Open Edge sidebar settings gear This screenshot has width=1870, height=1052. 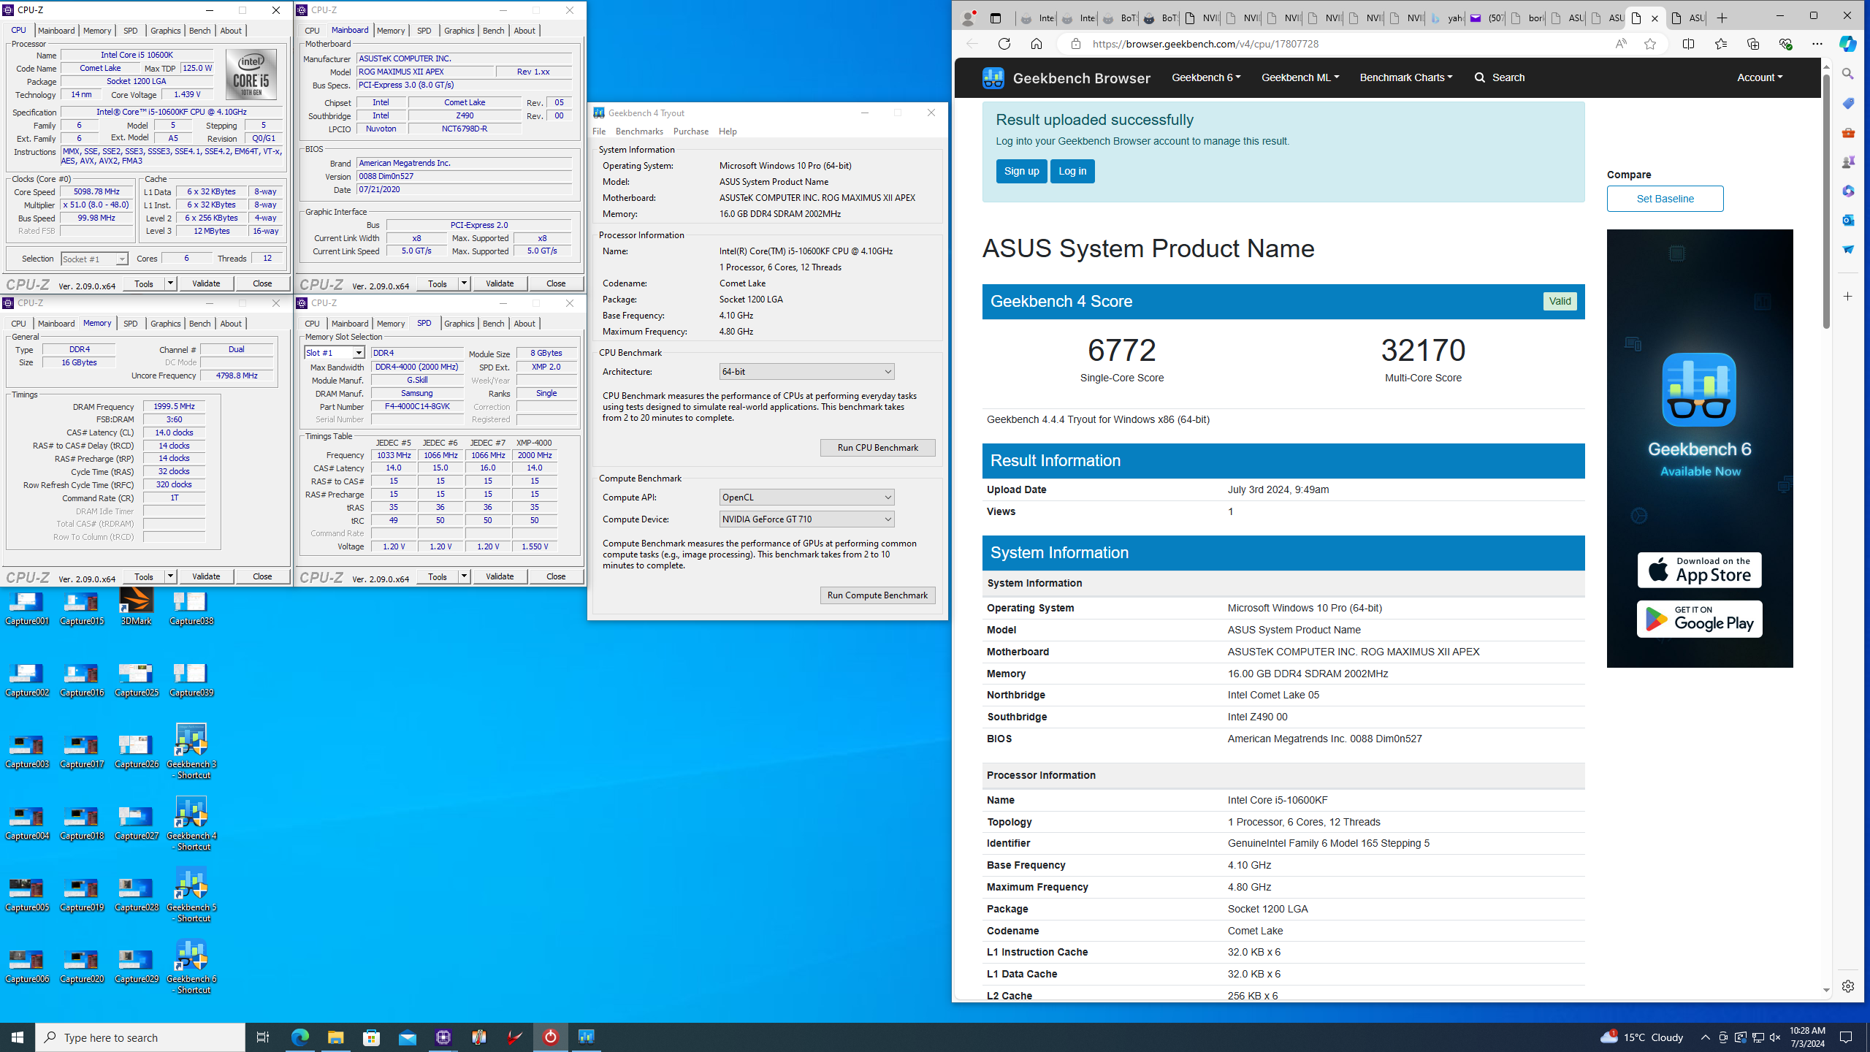(1848, 986)
